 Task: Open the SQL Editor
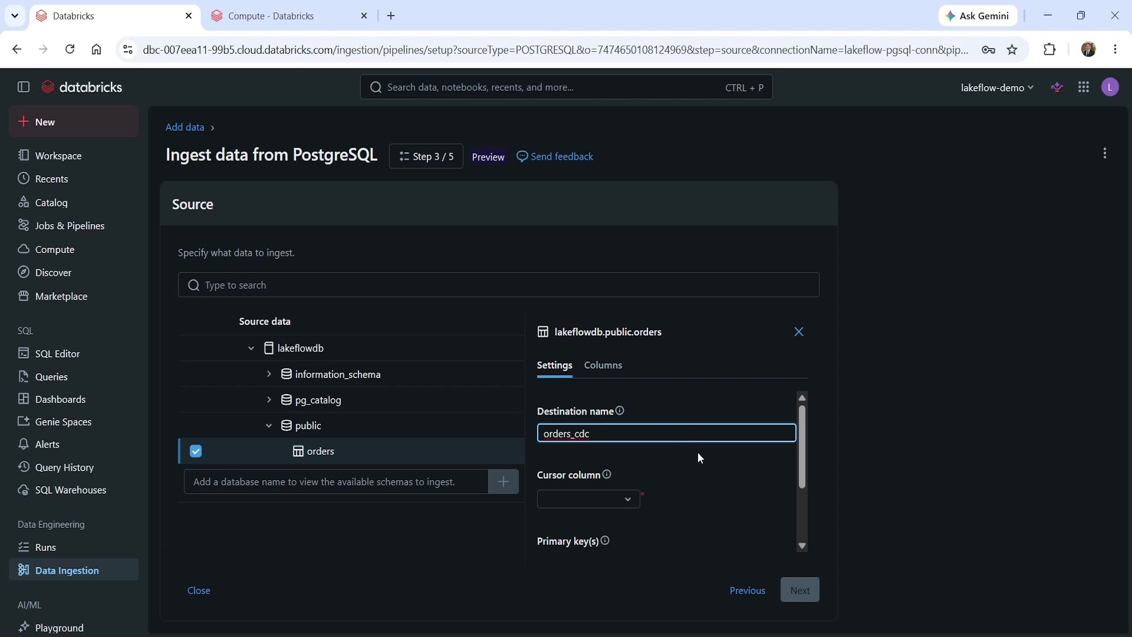click(x=74, y=353)
